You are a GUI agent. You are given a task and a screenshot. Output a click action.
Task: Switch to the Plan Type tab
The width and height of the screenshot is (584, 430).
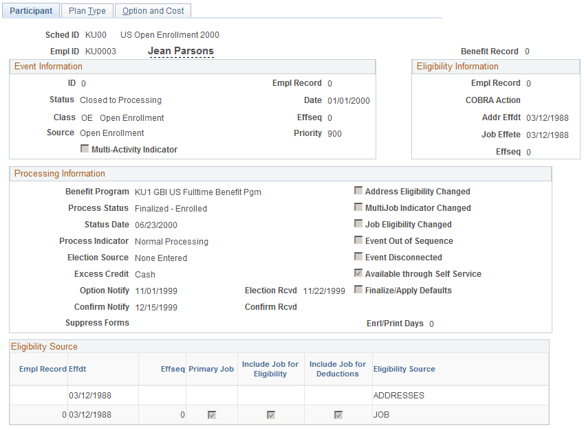click(87, 10)
